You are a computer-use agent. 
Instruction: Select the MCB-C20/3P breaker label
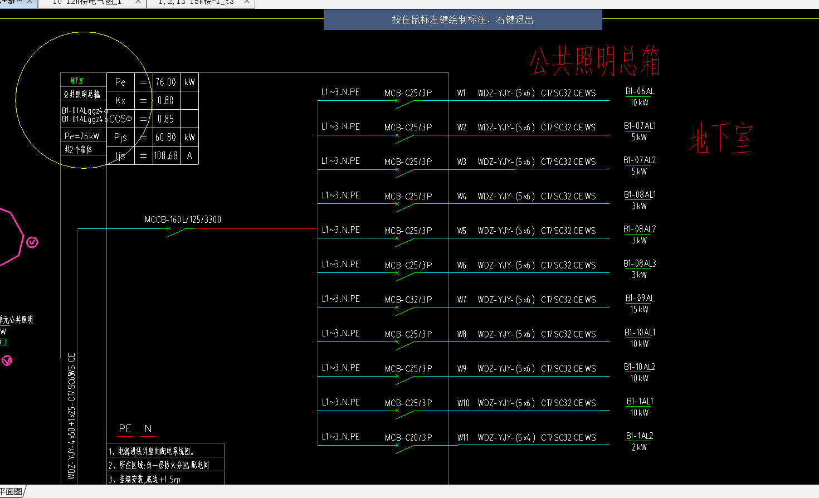tap(408, 437)
